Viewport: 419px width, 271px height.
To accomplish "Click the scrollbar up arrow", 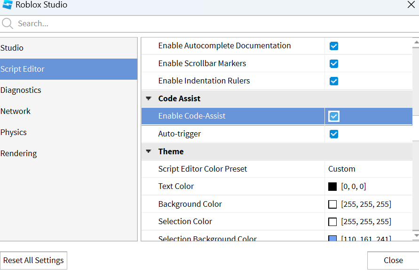I will pos(416,42).
